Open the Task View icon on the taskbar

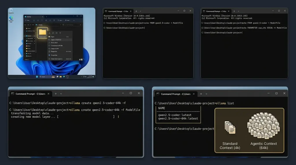pyautogui.click(x=58, y=77)
